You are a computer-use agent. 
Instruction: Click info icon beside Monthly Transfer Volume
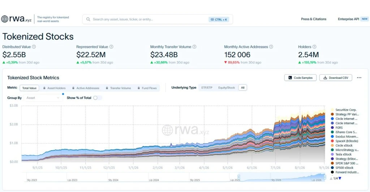point(194,47)
